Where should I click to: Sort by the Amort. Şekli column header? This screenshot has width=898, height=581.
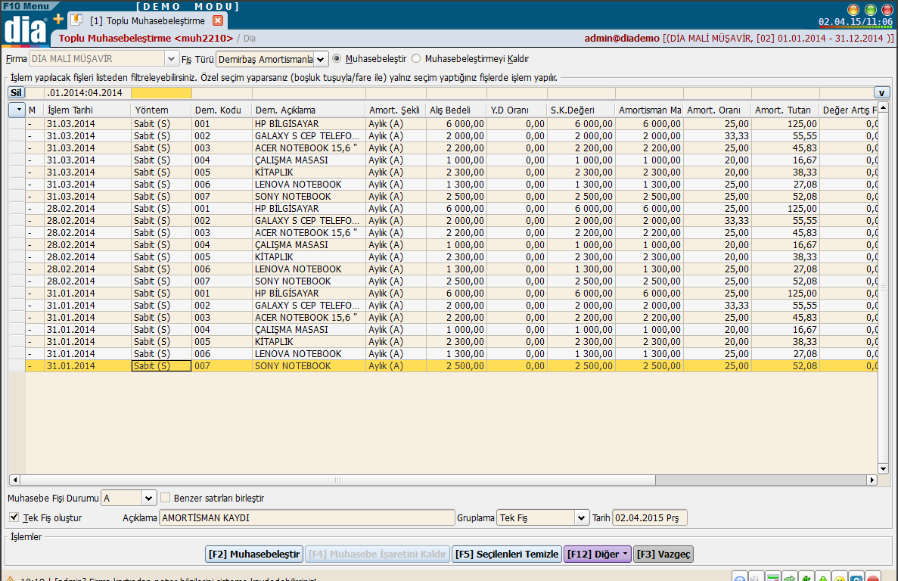point(396,110)
